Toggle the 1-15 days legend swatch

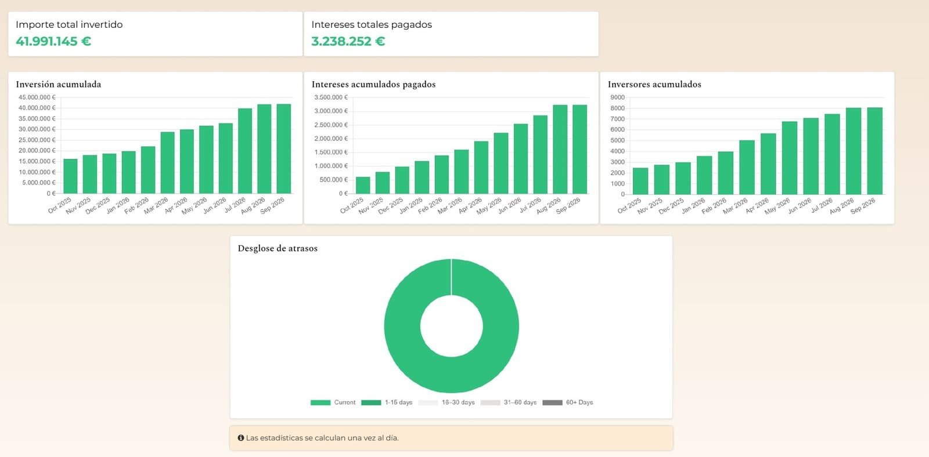371,402
